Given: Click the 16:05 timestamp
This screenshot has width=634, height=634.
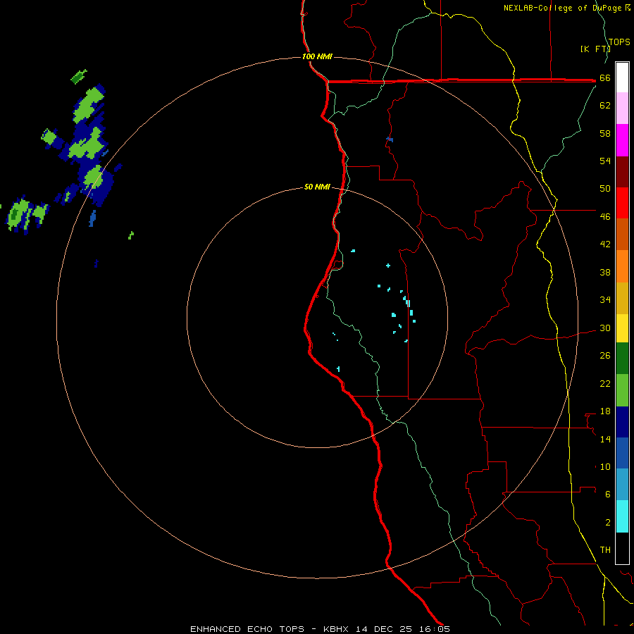Looking at the screenshot, I should click(x=433, y=629).
